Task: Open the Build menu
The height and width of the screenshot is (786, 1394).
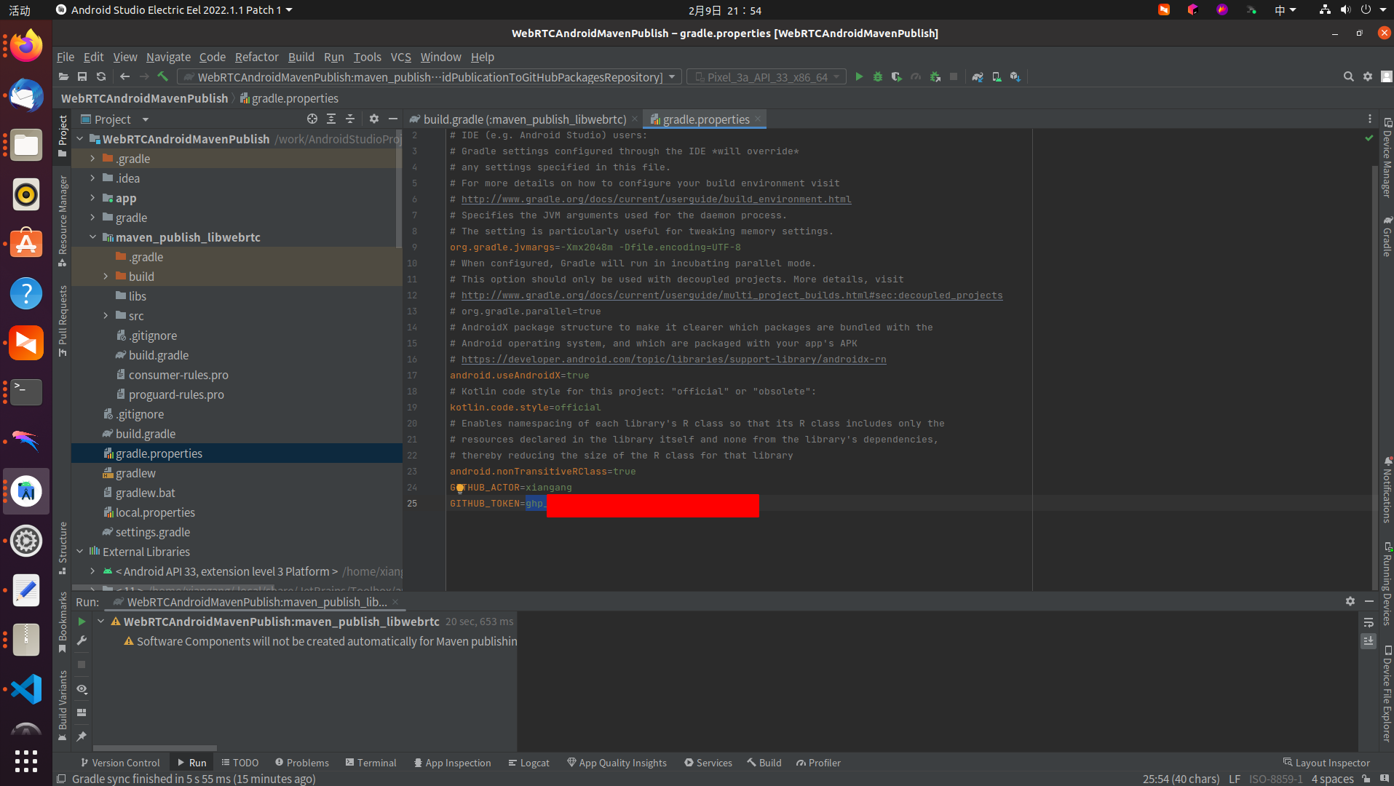Action: (301, 57)
